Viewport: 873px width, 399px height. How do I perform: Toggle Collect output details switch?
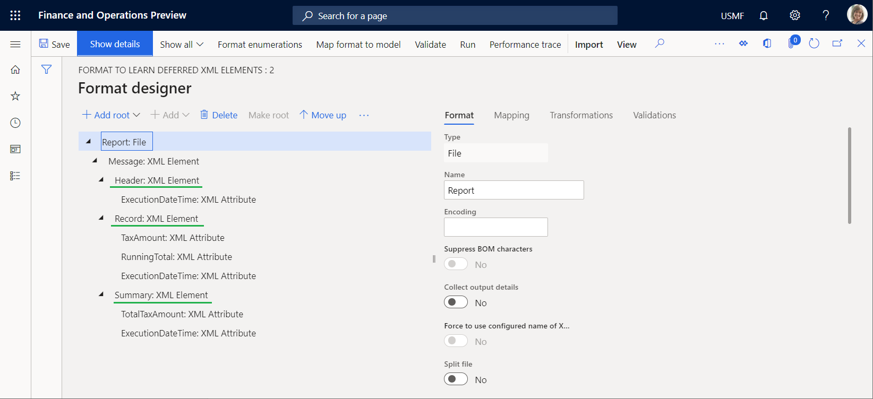click(456, 302)
